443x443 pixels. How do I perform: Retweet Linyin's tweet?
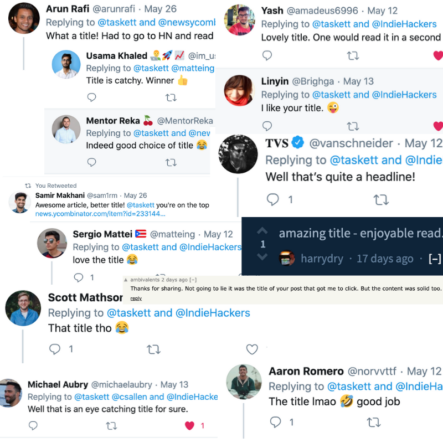coord(353,126)
